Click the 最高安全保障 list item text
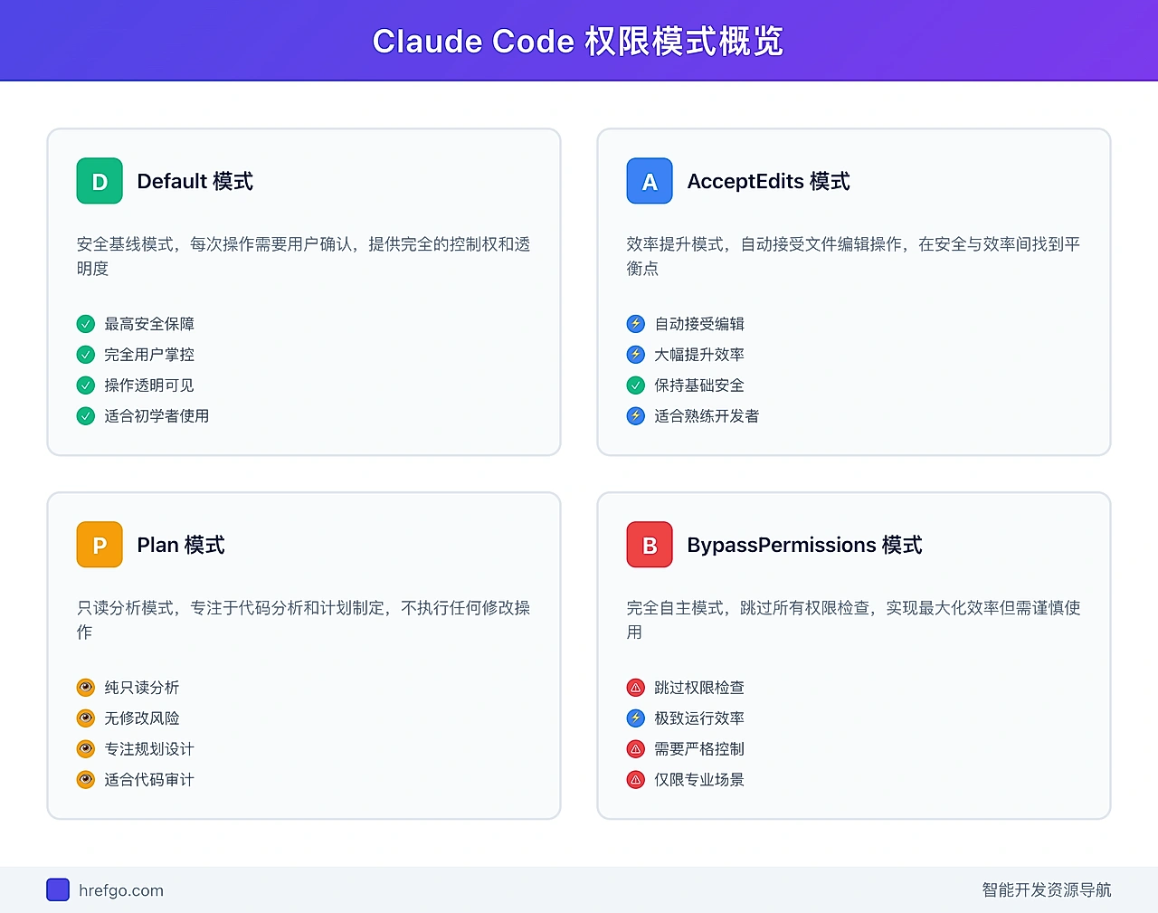Screen dimensions: 1158x913 (149, 324)
